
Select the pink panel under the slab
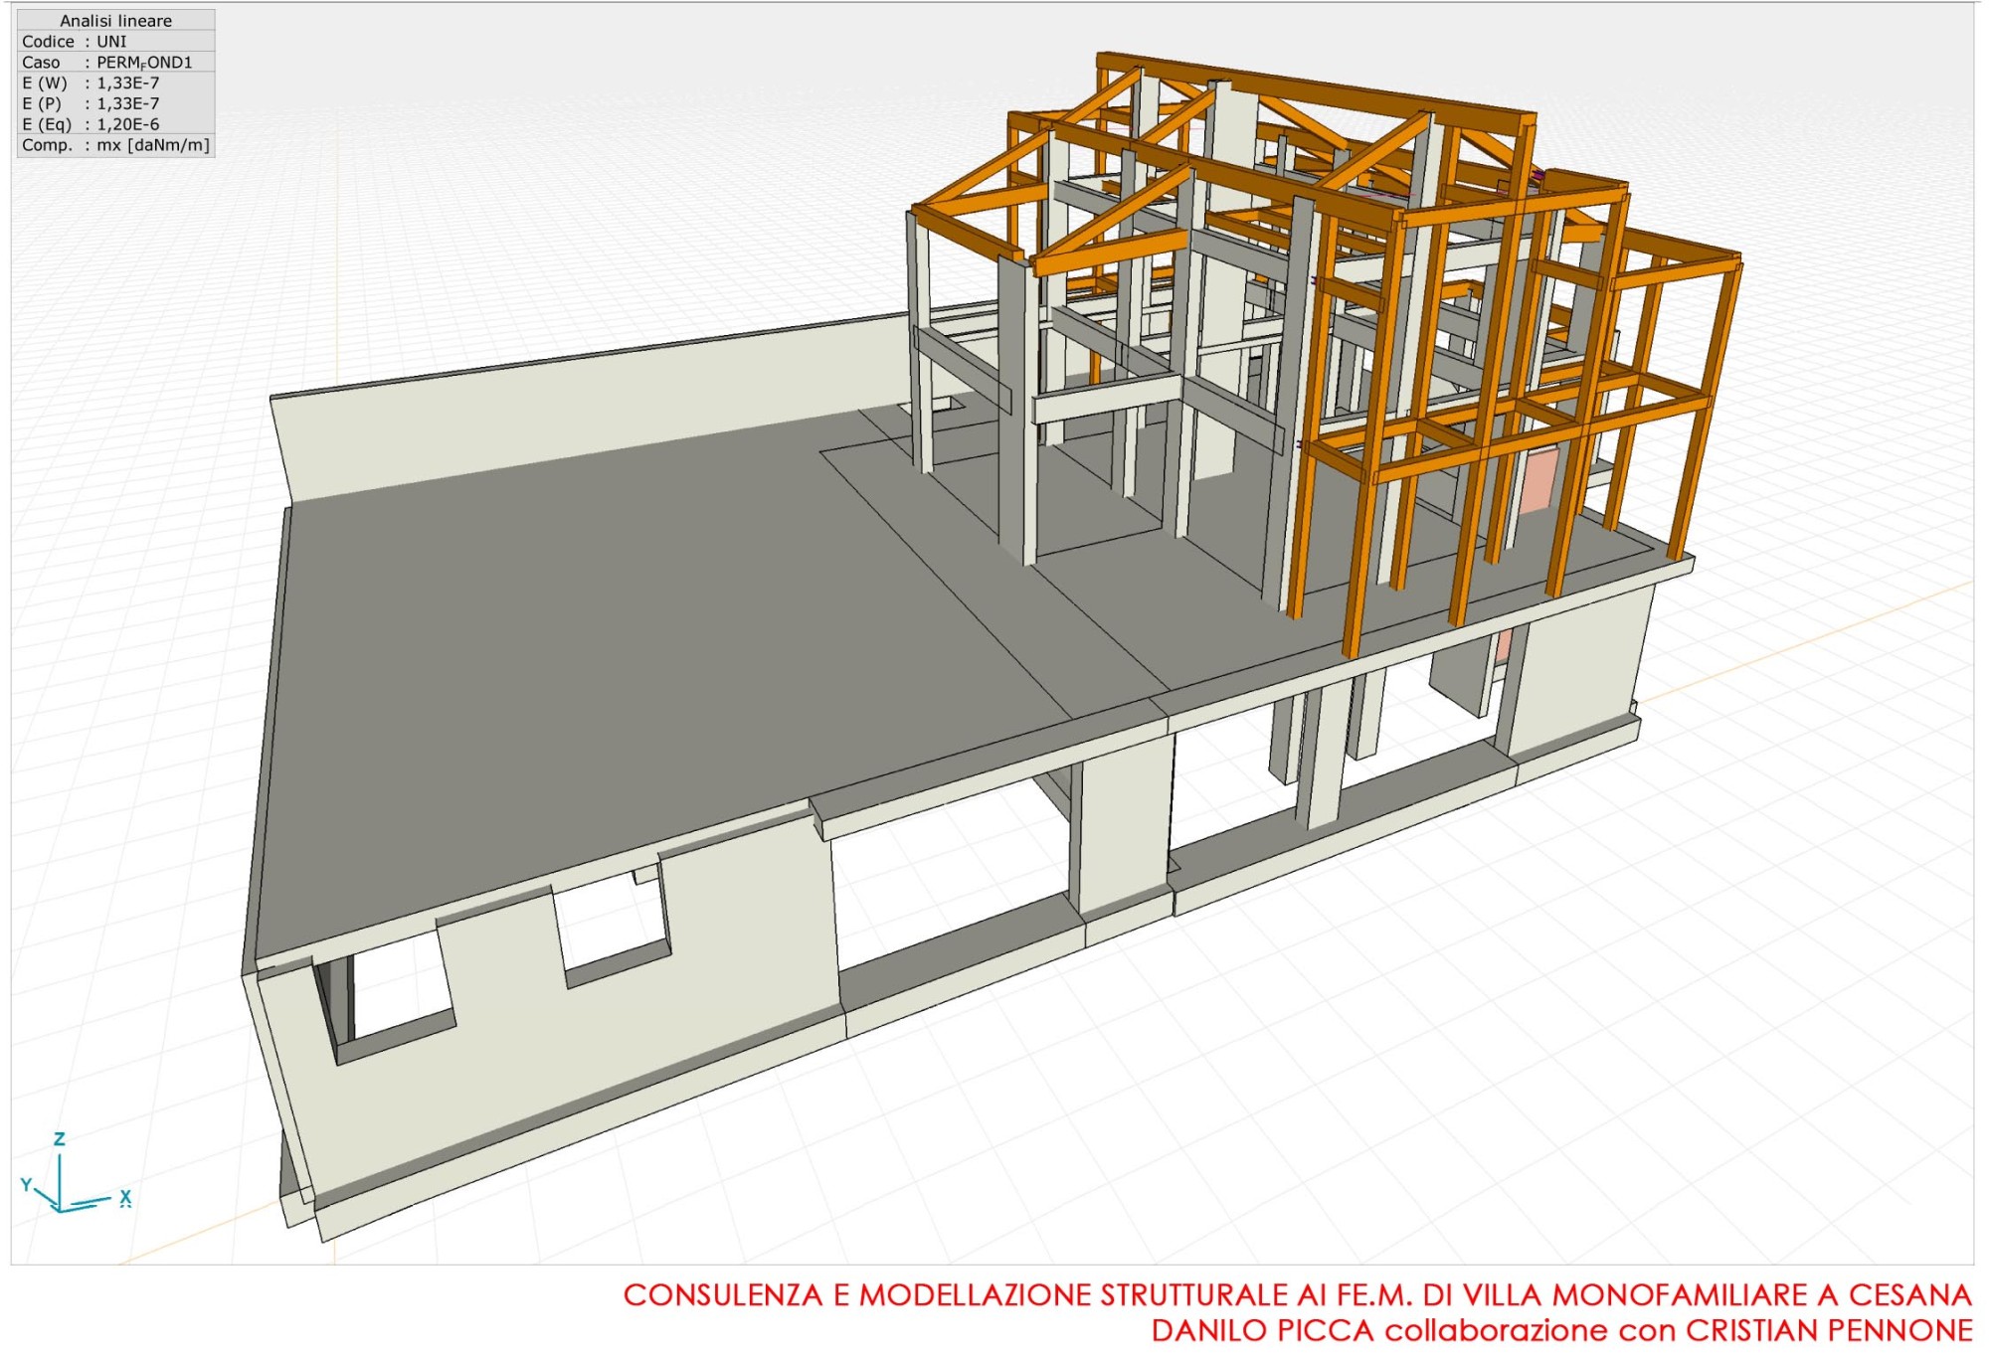coord(1504,644)
